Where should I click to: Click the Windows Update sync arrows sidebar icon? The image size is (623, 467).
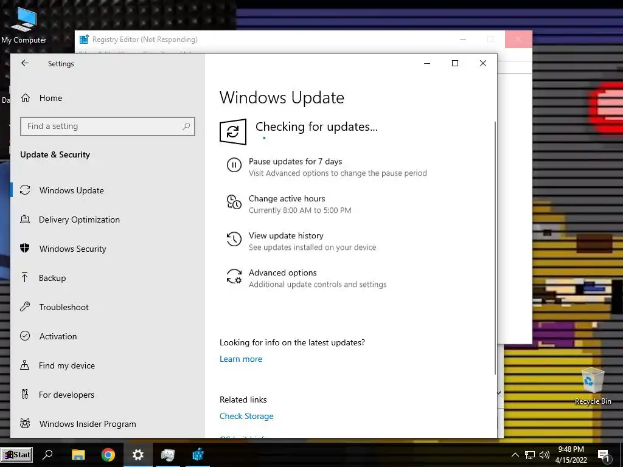point(25,190)
